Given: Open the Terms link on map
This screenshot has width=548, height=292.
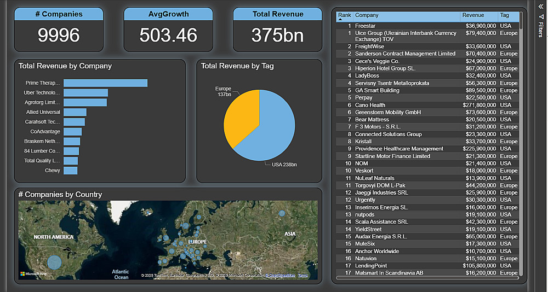Looking at the screenshot, I should (x=302, y=276).
